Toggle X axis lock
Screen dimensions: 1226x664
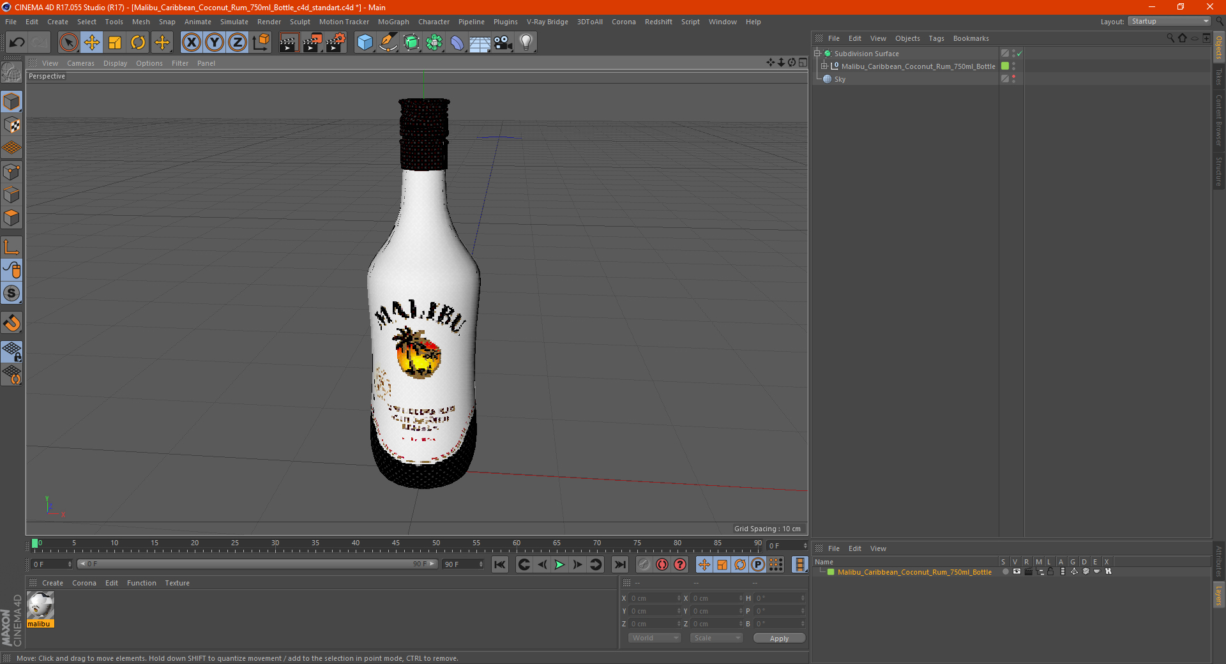[x=191, y=43]
